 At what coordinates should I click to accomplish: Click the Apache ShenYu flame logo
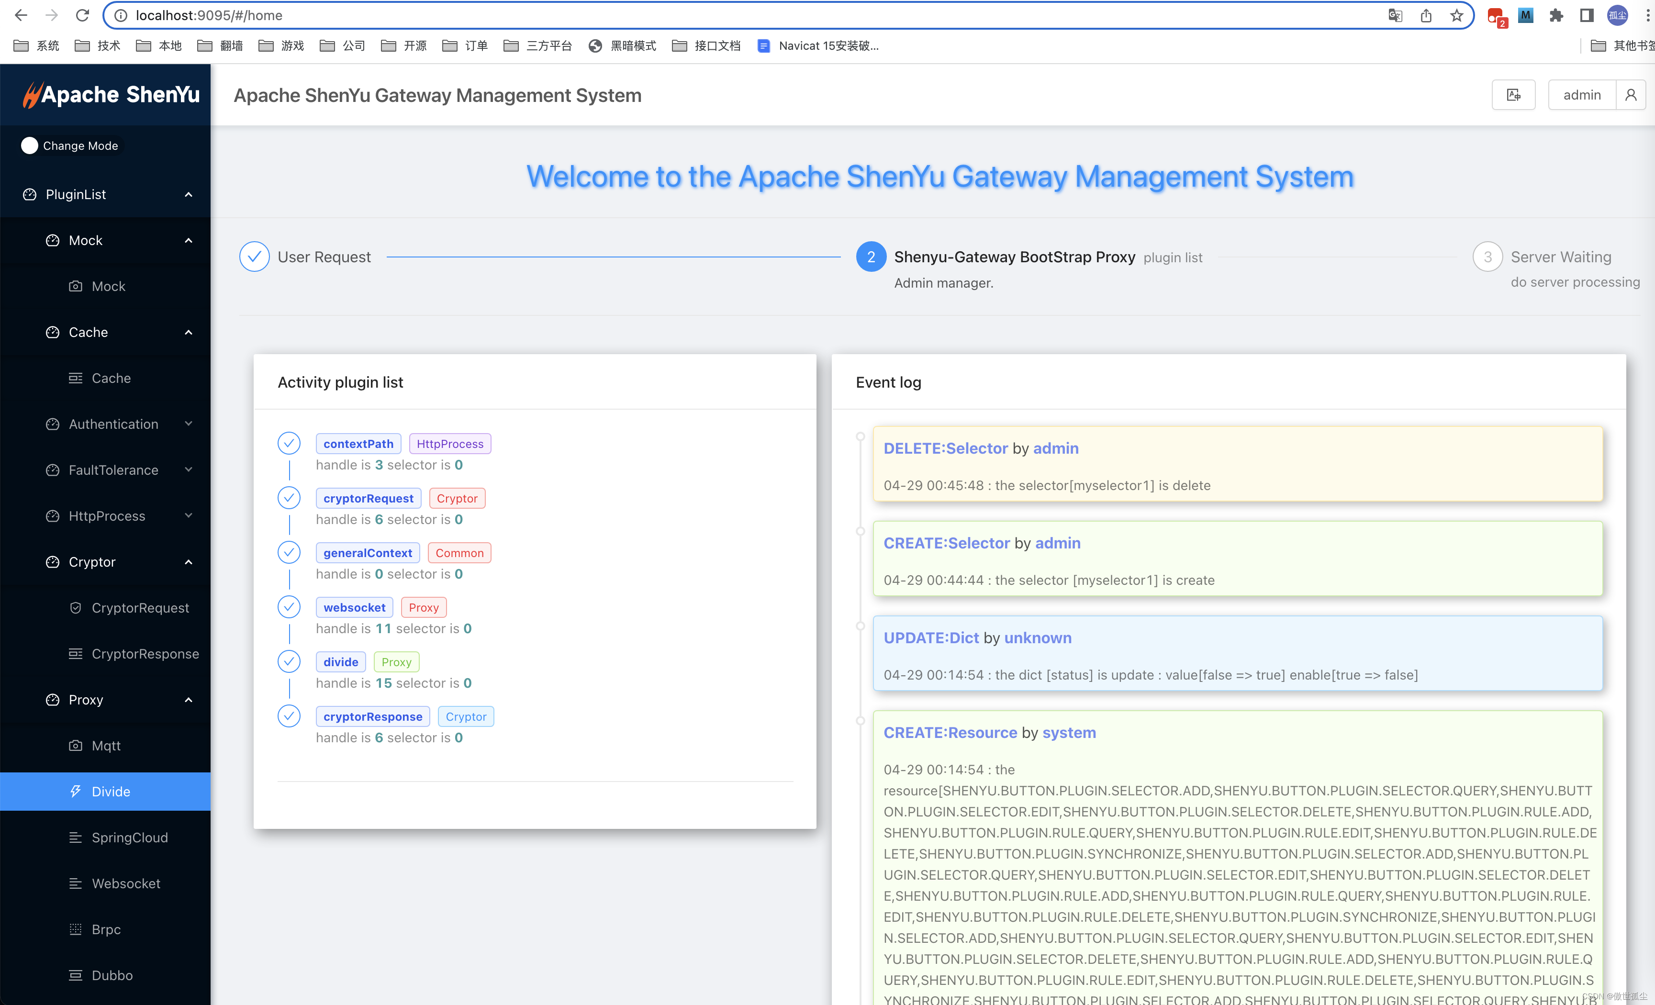coord(32,95)
